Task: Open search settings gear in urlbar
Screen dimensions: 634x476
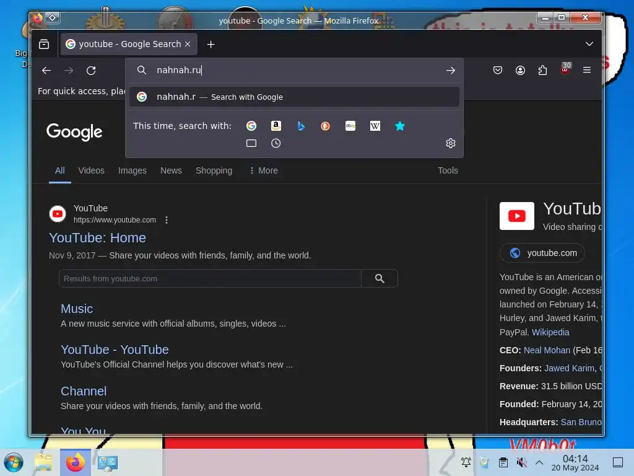Action: 451,143
